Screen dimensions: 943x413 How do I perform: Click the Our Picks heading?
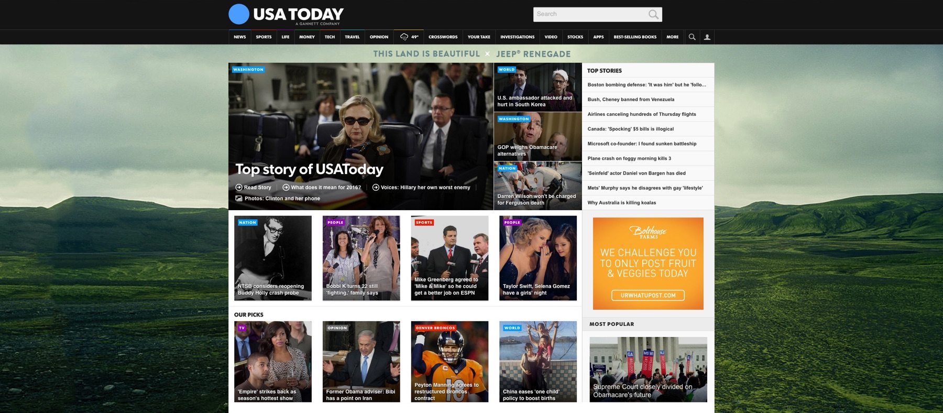coord(249,314)
